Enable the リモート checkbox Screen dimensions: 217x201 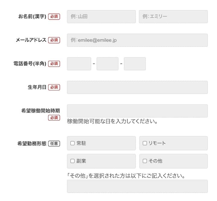click(x=145, y=143)
